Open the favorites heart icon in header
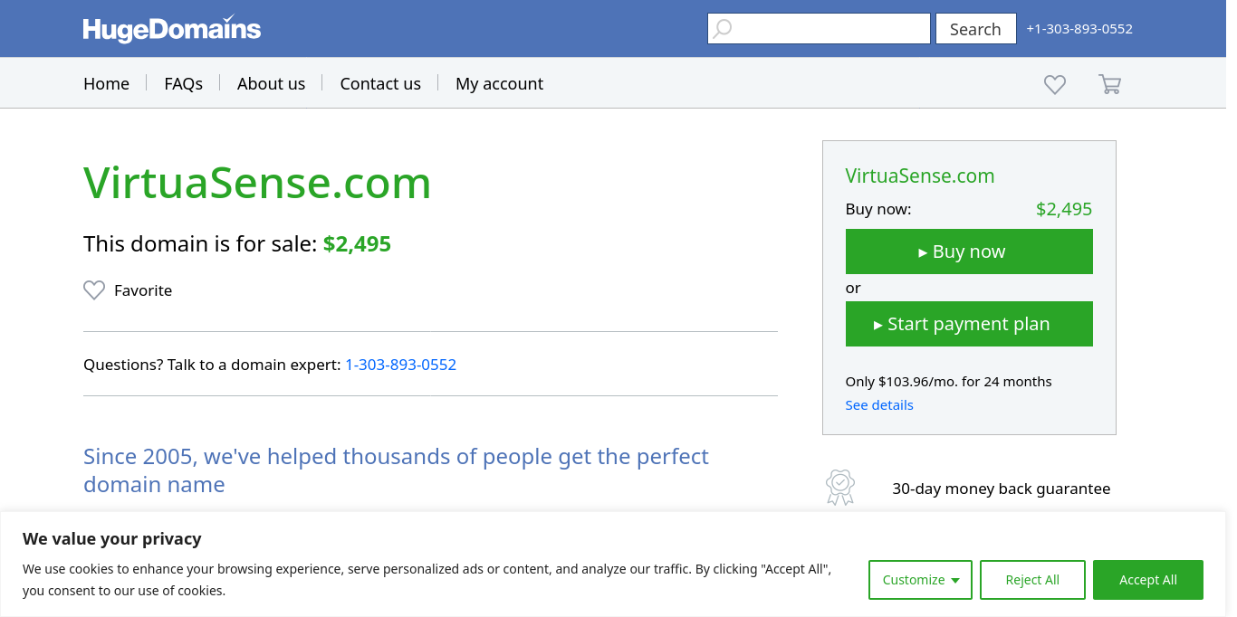Image resolution: width=1237 pixels, height=617 pixels. 1055,84
